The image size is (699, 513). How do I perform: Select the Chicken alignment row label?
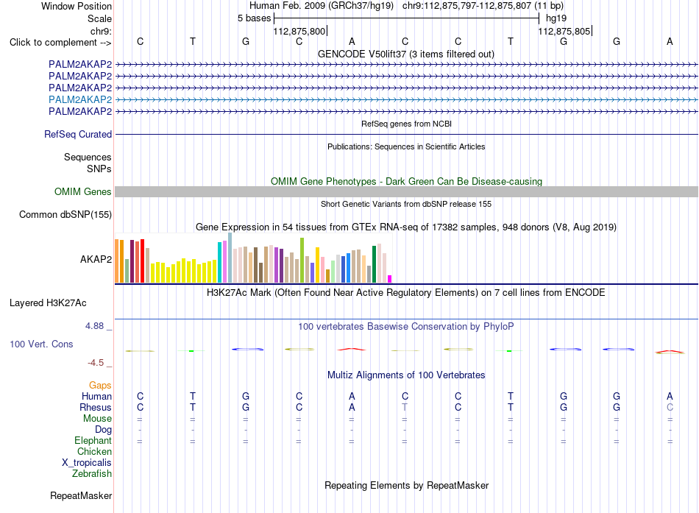(x=94, y=451)
